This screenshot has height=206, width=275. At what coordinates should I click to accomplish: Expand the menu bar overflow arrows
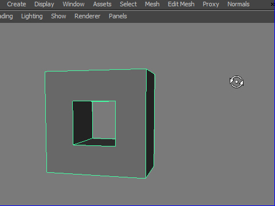click(273, 4)
